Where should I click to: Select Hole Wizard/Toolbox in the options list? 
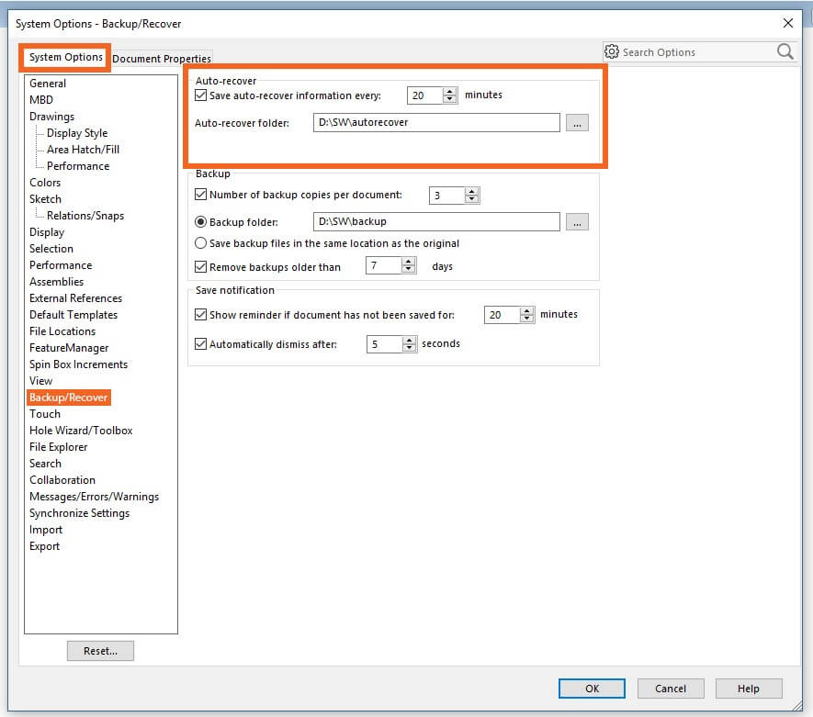click(81, 431)
